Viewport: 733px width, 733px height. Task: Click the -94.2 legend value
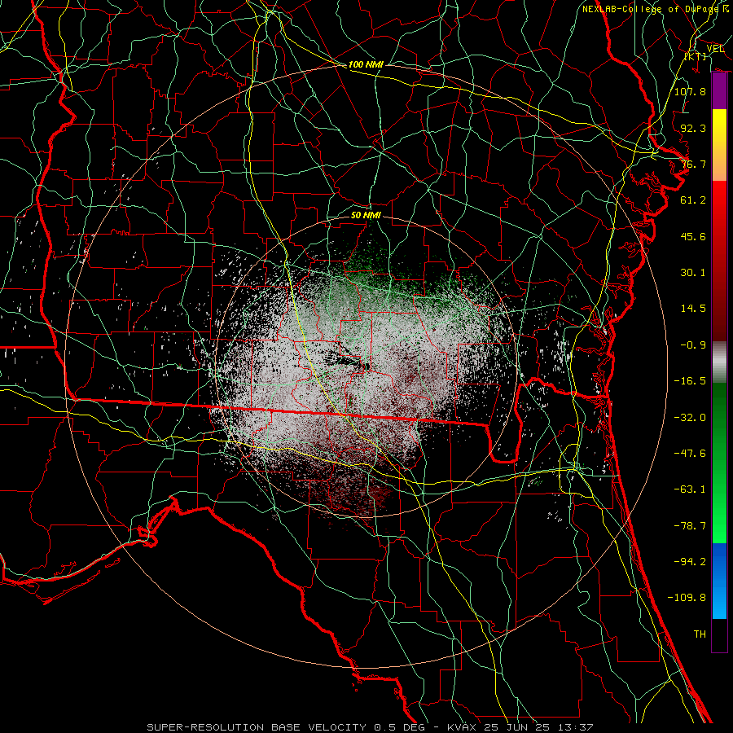(x=690, y=561)
